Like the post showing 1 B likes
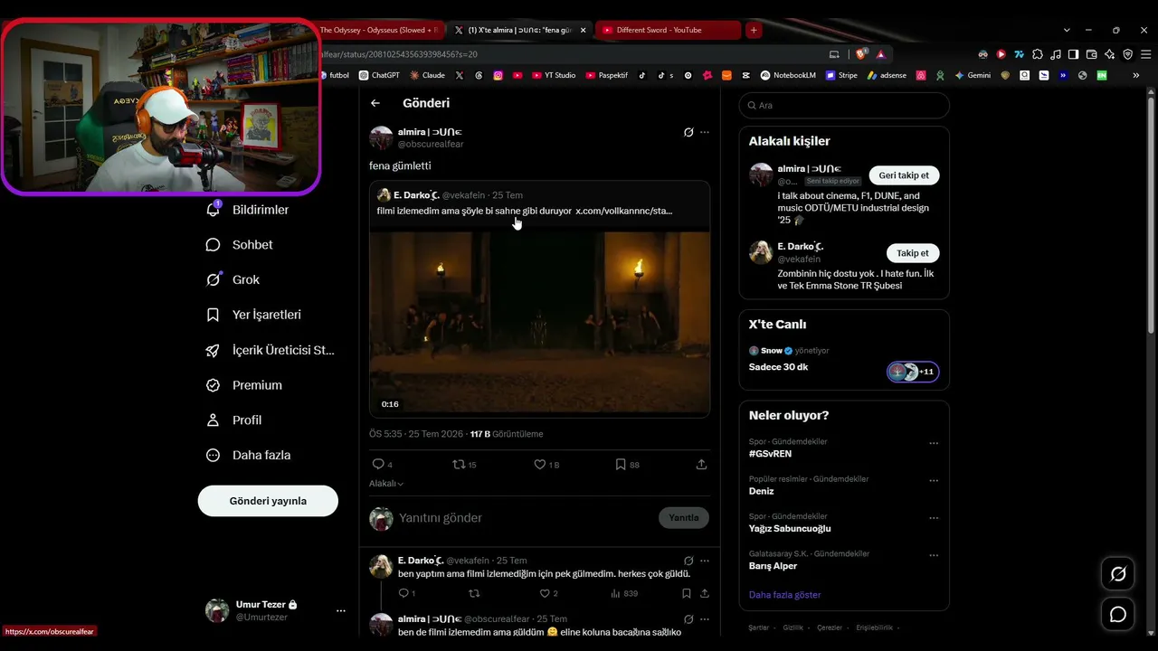Viewport: 1158px width, 651px height. (x=546, y=465)
